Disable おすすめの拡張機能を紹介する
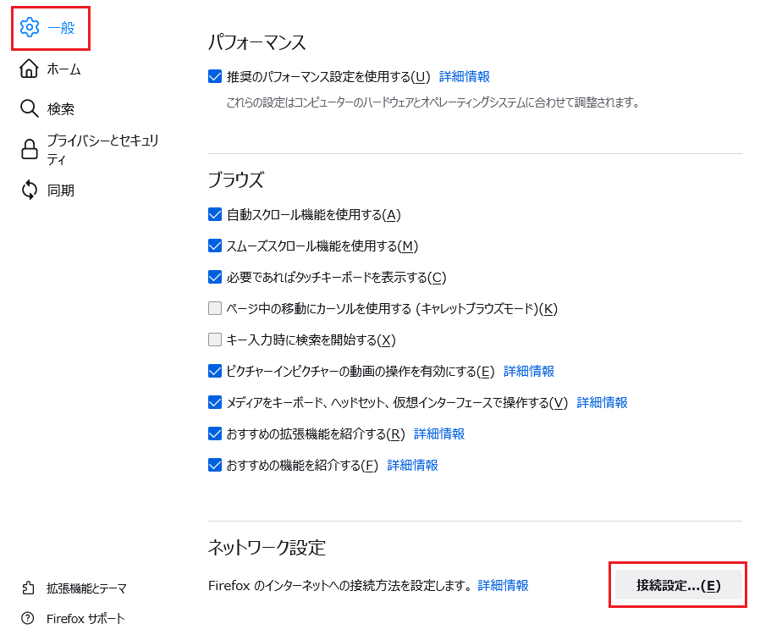 tap(215, 433)
